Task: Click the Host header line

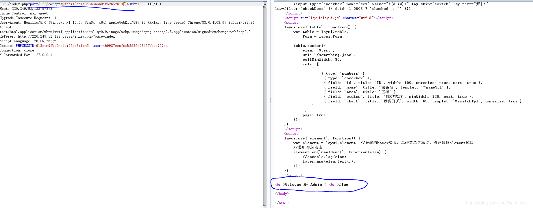Action: 26,9
